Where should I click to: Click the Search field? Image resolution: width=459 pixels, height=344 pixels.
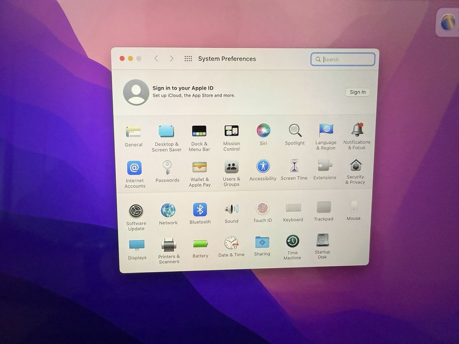click(342, 59)
